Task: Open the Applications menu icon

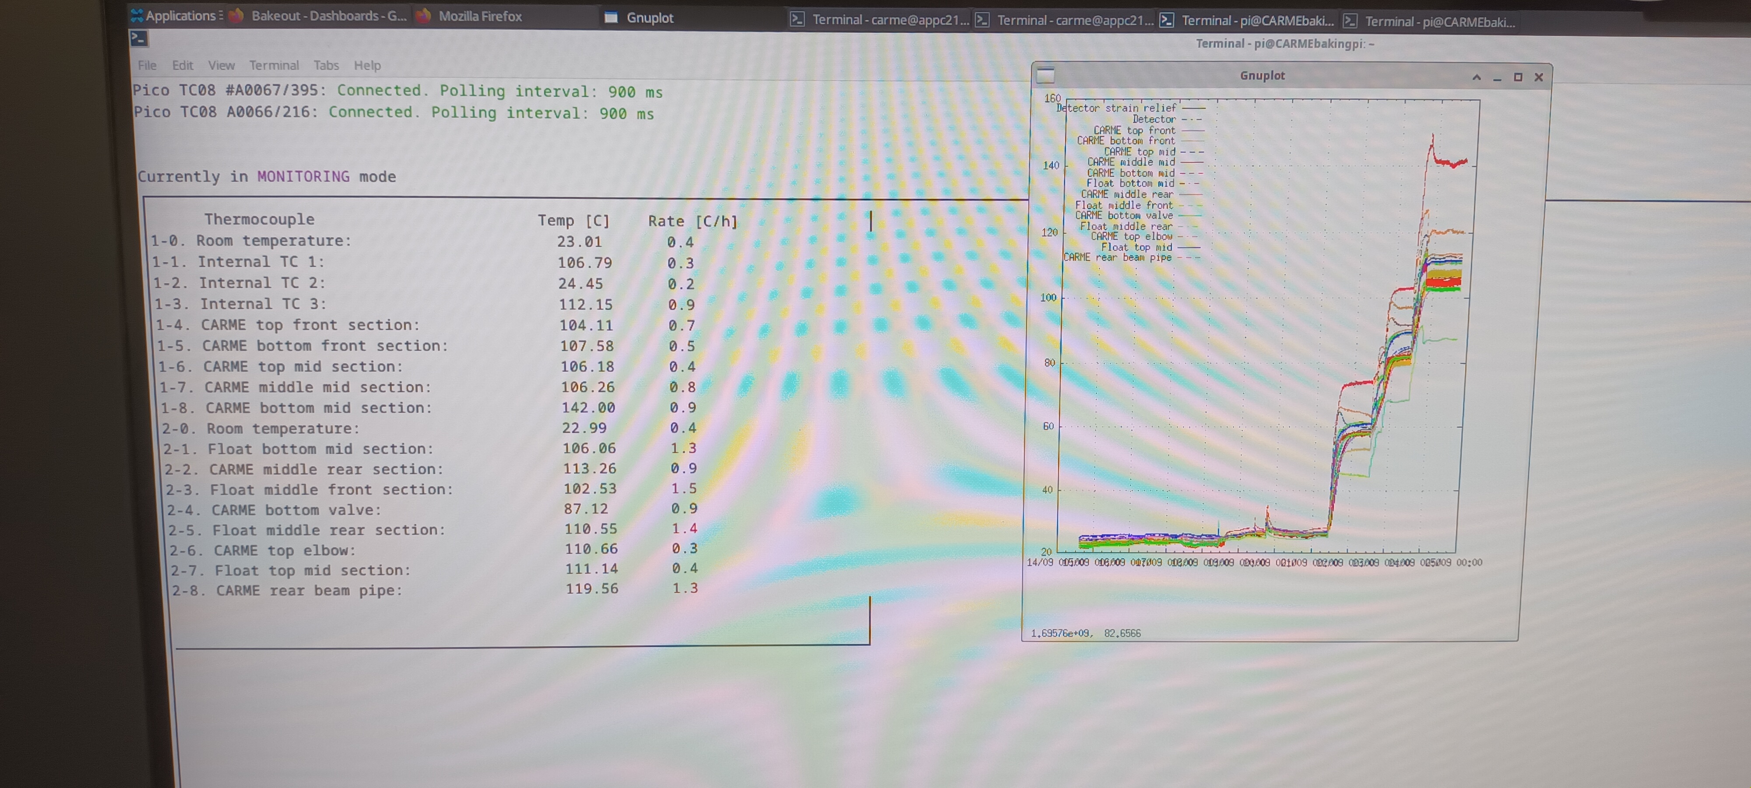Action: (x=137, y=15)
